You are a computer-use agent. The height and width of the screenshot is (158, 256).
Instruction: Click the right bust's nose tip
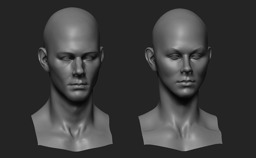click(x=187, y=70)
